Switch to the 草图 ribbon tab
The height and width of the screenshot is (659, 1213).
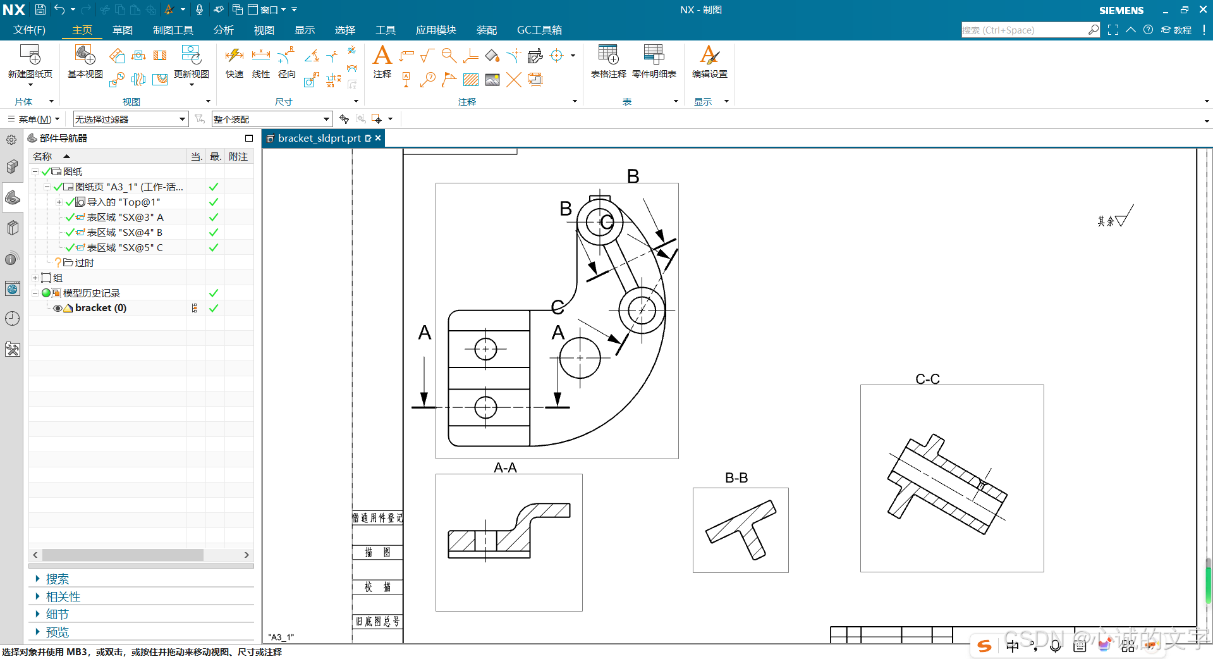[123, 30]
